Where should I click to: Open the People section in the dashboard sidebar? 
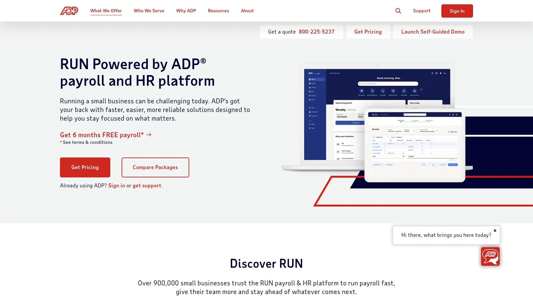[309, 87]
